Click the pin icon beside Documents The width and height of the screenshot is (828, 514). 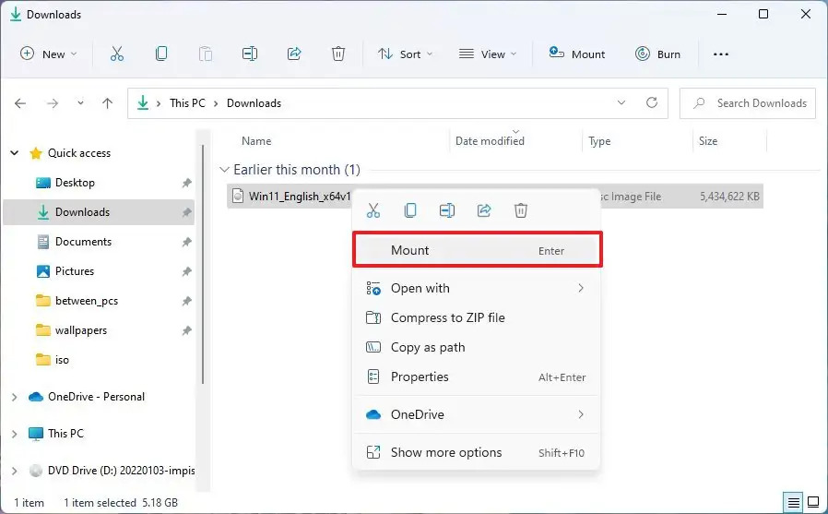(186, 243)
